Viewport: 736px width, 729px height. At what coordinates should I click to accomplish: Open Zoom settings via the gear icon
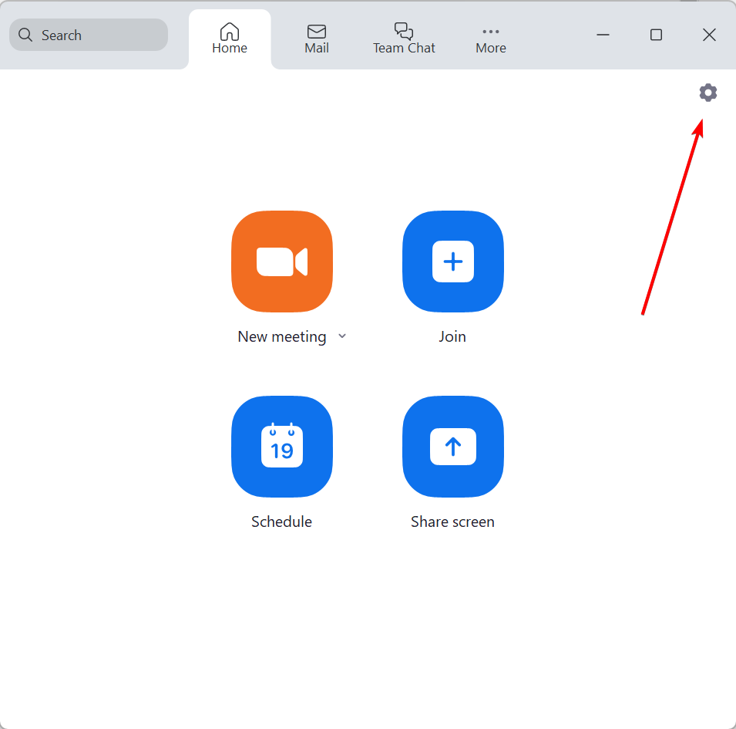coord(707,93)
